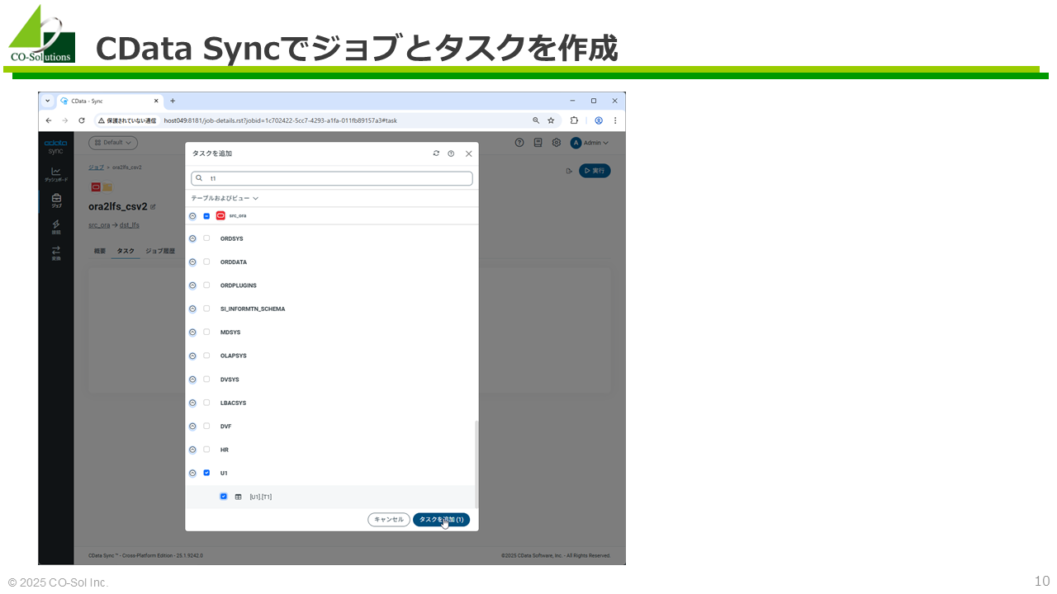Click the icon left of 実行 button
Viewport: 1057px width, 594px height.
569,171
